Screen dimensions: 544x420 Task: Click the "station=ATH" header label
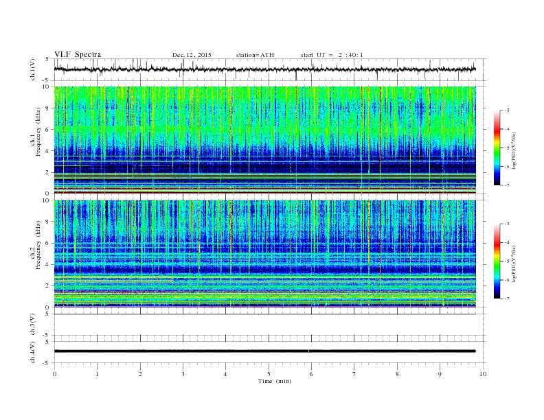click(255, 55)
